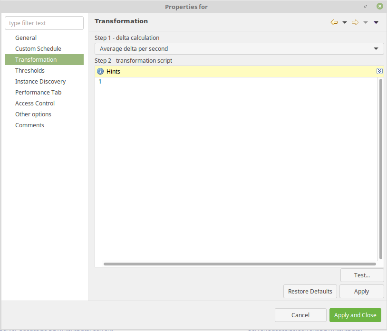Click the green close icon in title bar
The width and height of the screenshot is (387, 331).
point(379,6)
